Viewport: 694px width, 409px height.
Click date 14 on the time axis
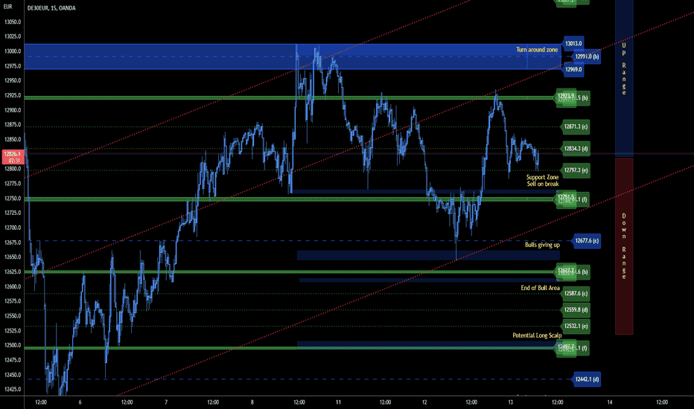[x=610, y=402]
